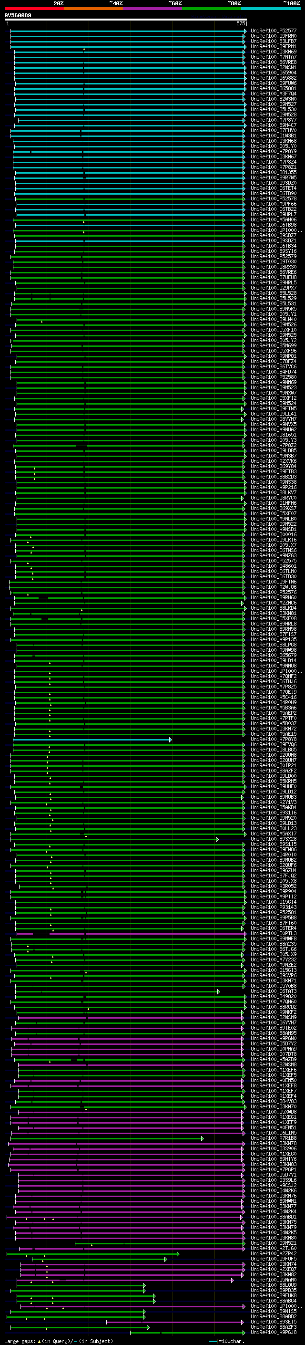Screen dimensions: 305x1345
Task: Select the UniRef100_Q9FUF5 label
Action: [274, 1258]
